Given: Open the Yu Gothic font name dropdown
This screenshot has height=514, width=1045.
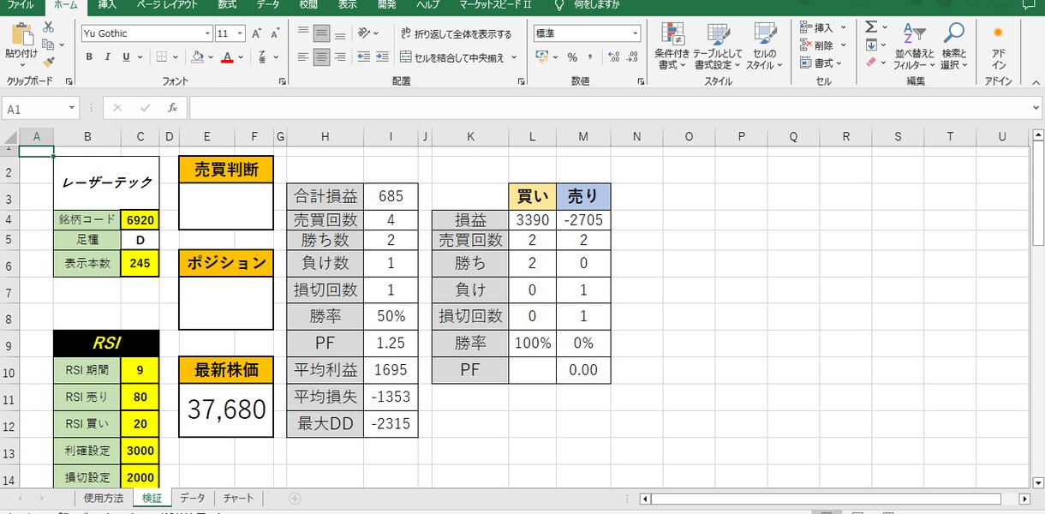Looking at the screenshot, I should [x=206, y=33].
